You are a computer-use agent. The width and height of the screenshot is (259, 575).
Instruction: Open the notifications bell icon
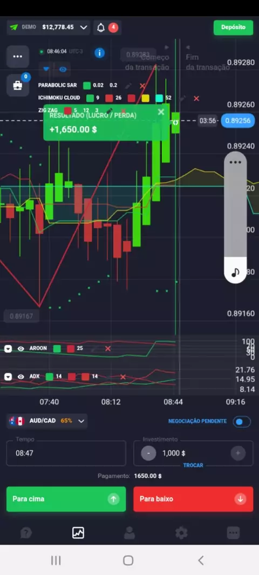pos(101,28)
